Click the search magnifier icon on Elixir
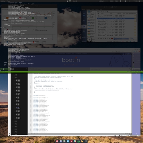Screen dimensions: 143x143 click(130, 69)
